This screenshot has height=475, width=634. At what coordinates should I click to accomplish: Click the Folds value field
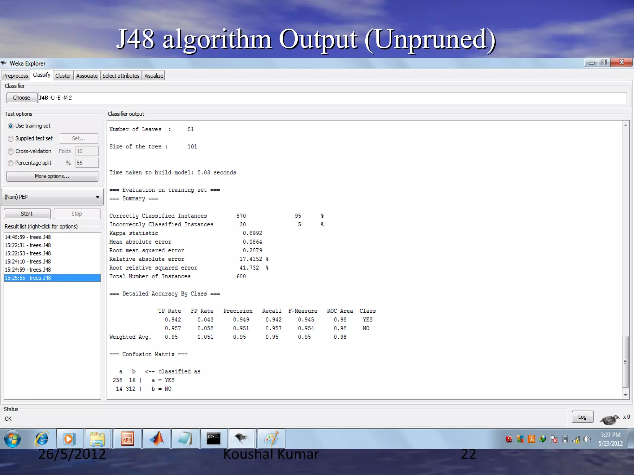pos(87,151)
